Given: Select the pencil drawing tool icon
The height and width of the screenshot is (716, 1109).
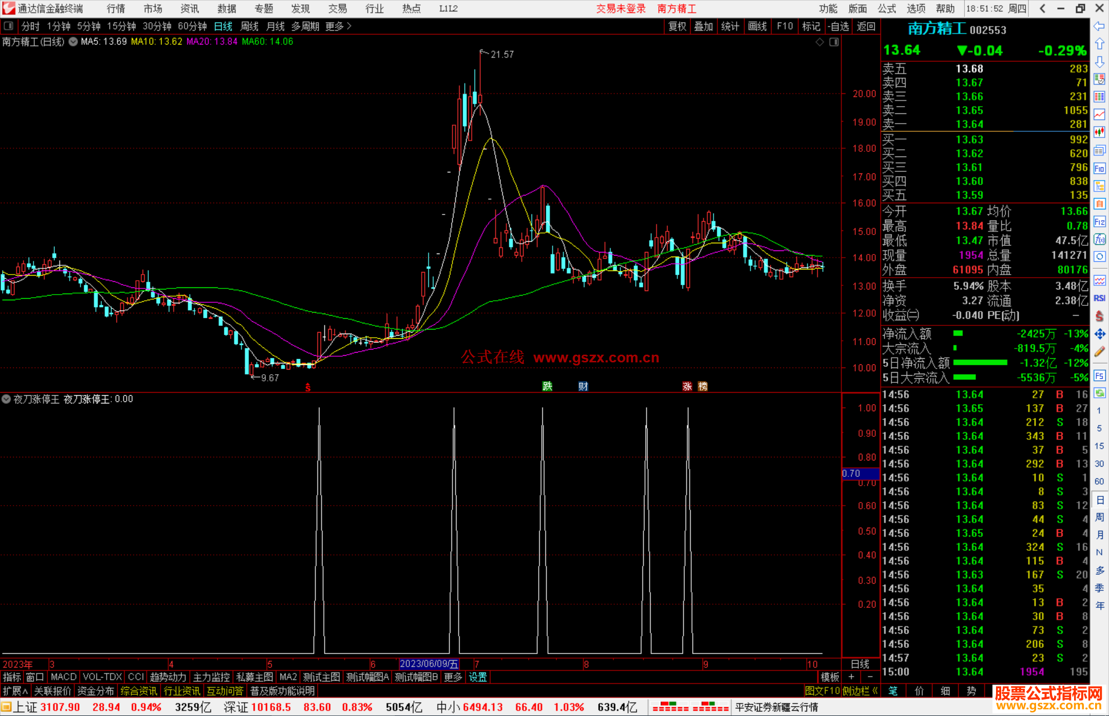Looking at the screenshot, I should 1099,352.
